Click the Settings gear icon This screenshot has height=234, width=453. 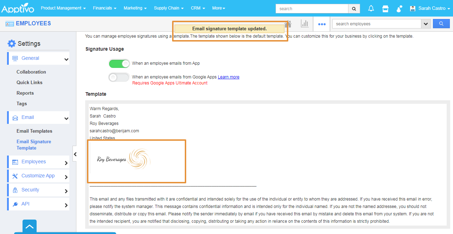pyautogui.click(x=12, y=44)
